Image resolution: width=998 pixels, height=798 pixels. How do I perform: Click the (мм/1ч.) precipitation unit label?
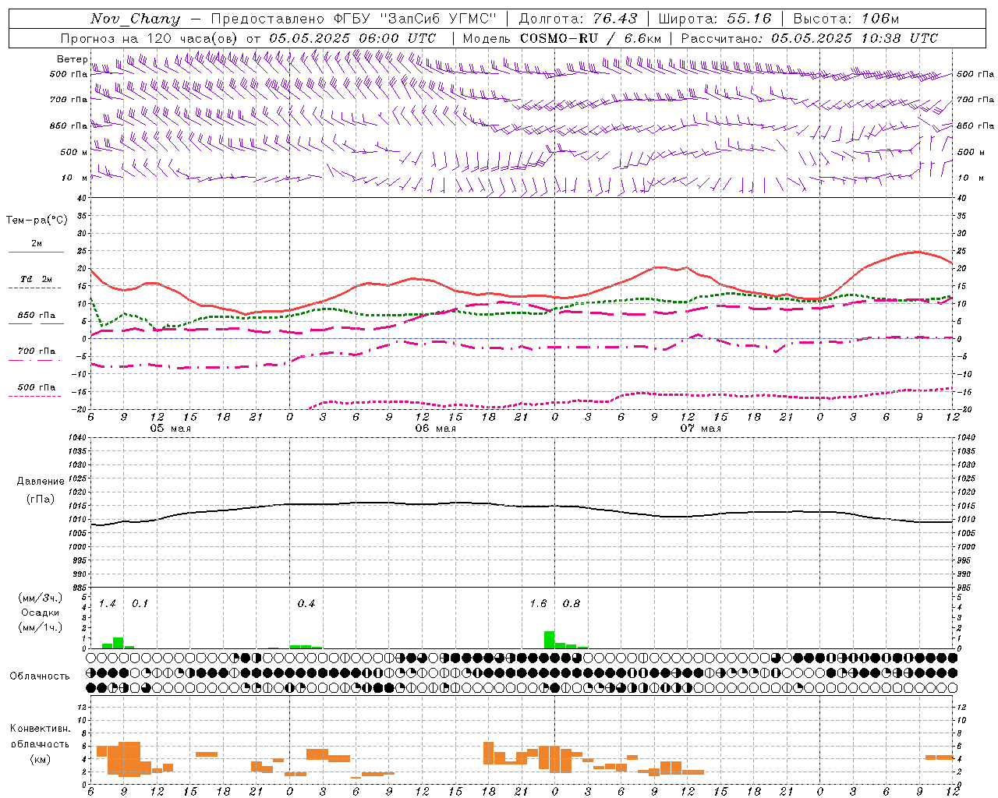click(41, 627)
